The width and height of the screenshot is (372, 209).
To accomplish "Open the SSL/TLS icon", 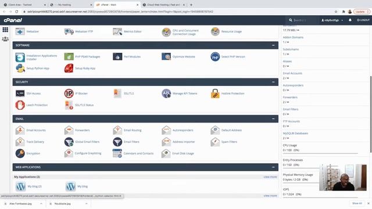I will 117,93.
